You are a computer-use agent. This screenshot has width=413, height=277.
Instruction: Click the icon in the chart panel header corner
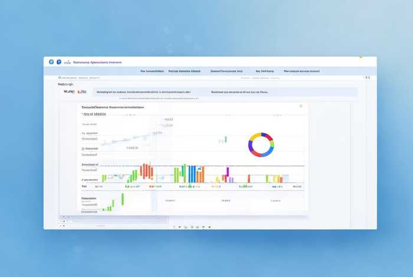[x=300, y=106]
